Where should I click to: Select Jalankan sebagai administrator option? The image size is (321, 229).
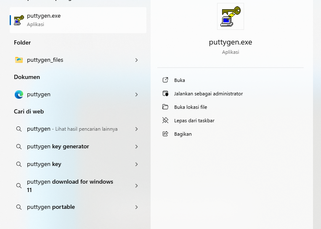(x=208, y=94)
